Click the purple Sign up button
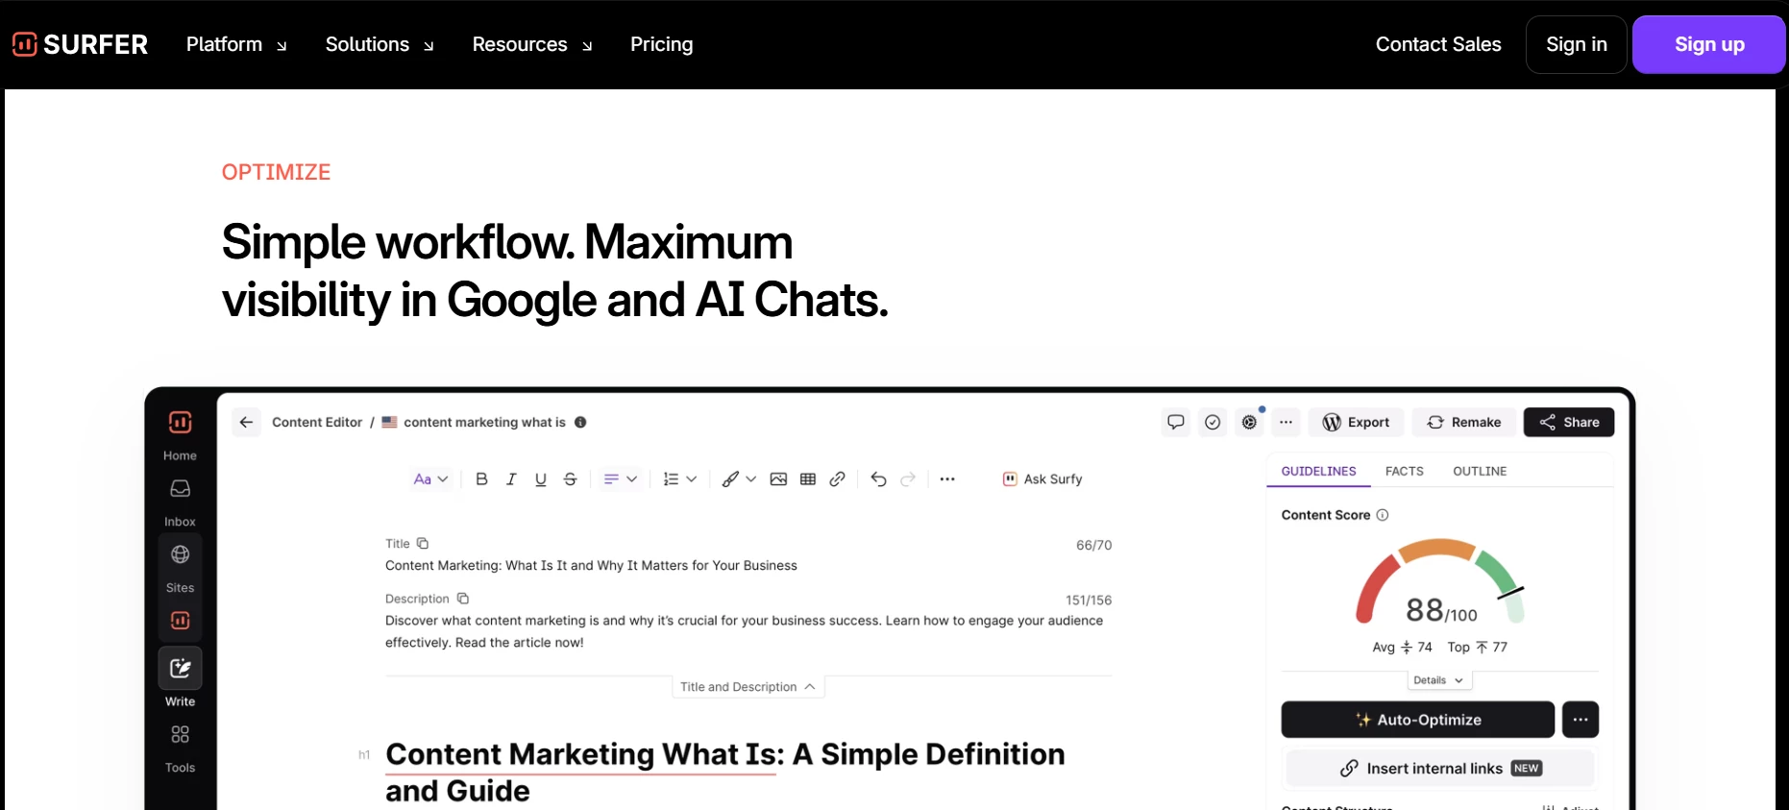Screen dimensions: 1789x810 tap(1709, 44)
